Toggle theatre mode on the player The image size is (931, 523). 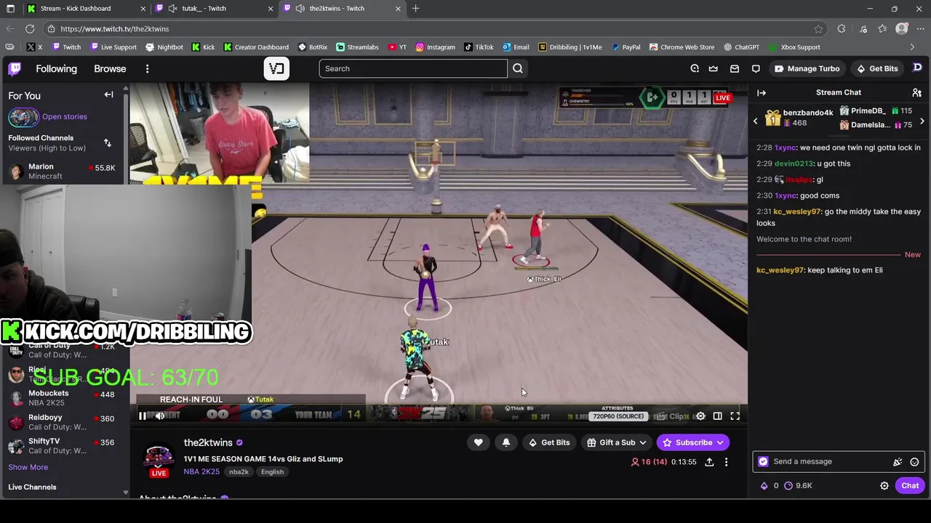[x=717, y=415]
